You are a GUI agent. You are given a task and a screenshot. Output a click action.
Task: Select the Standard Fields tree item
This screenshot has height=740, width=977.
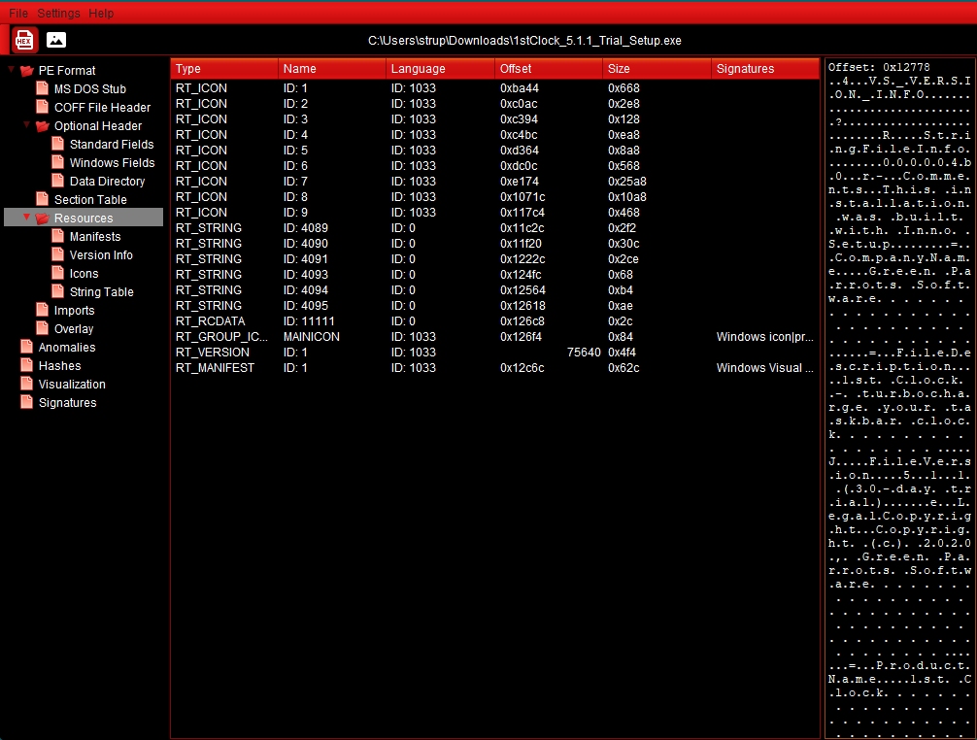point(112,145)
